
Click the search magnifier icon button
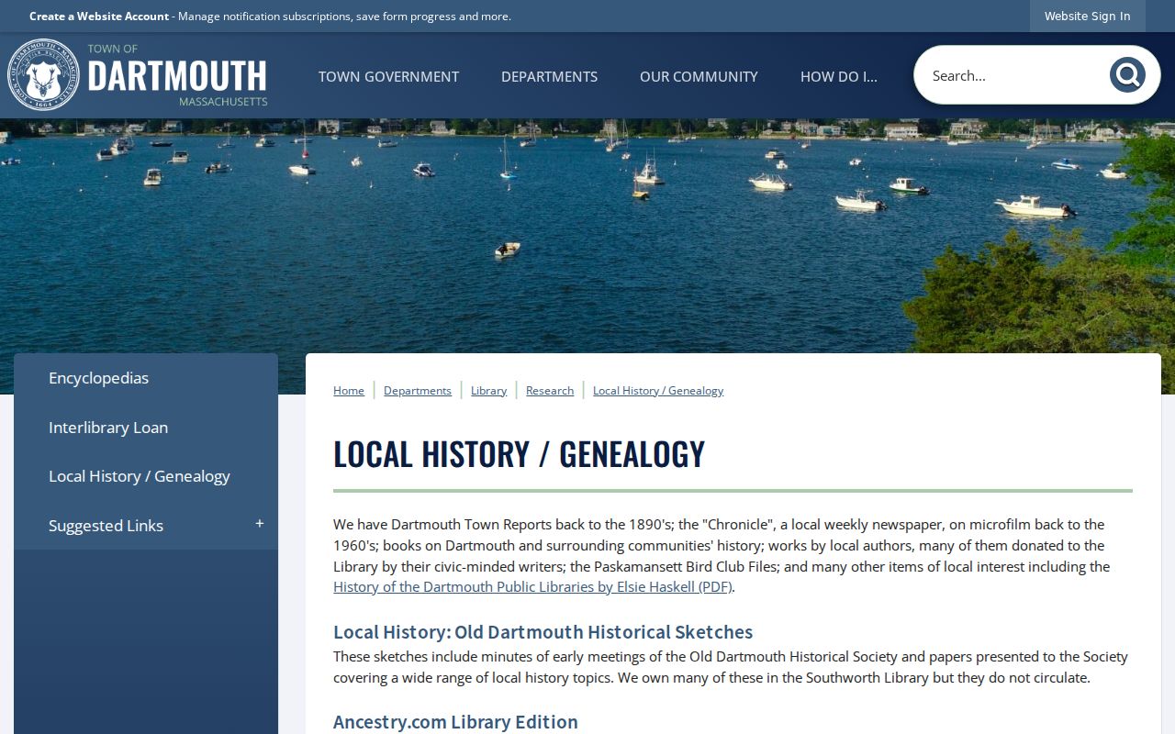pyautogui.click(x=1127, y=75)
